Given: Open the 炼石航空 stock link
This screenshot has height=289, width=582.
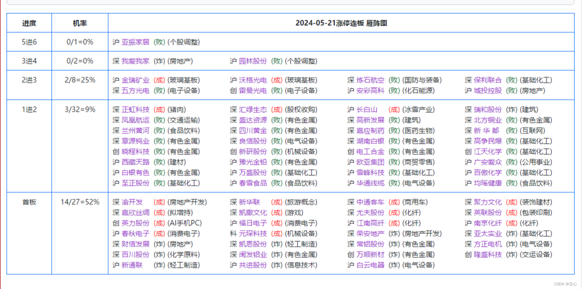Looking at the screenshot, I should [x=370, y=80].
